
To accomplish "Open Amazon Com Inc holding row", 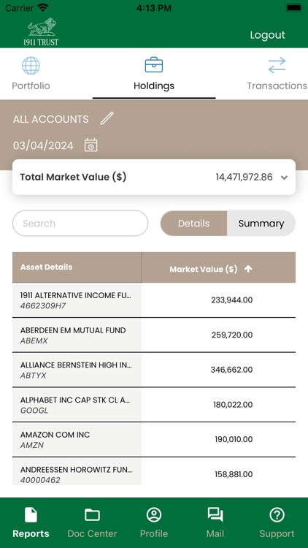I will tap(154, 439).
